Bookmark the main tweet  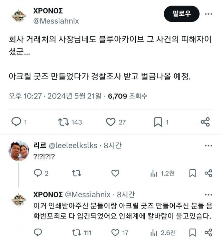(x=158, y=122)
